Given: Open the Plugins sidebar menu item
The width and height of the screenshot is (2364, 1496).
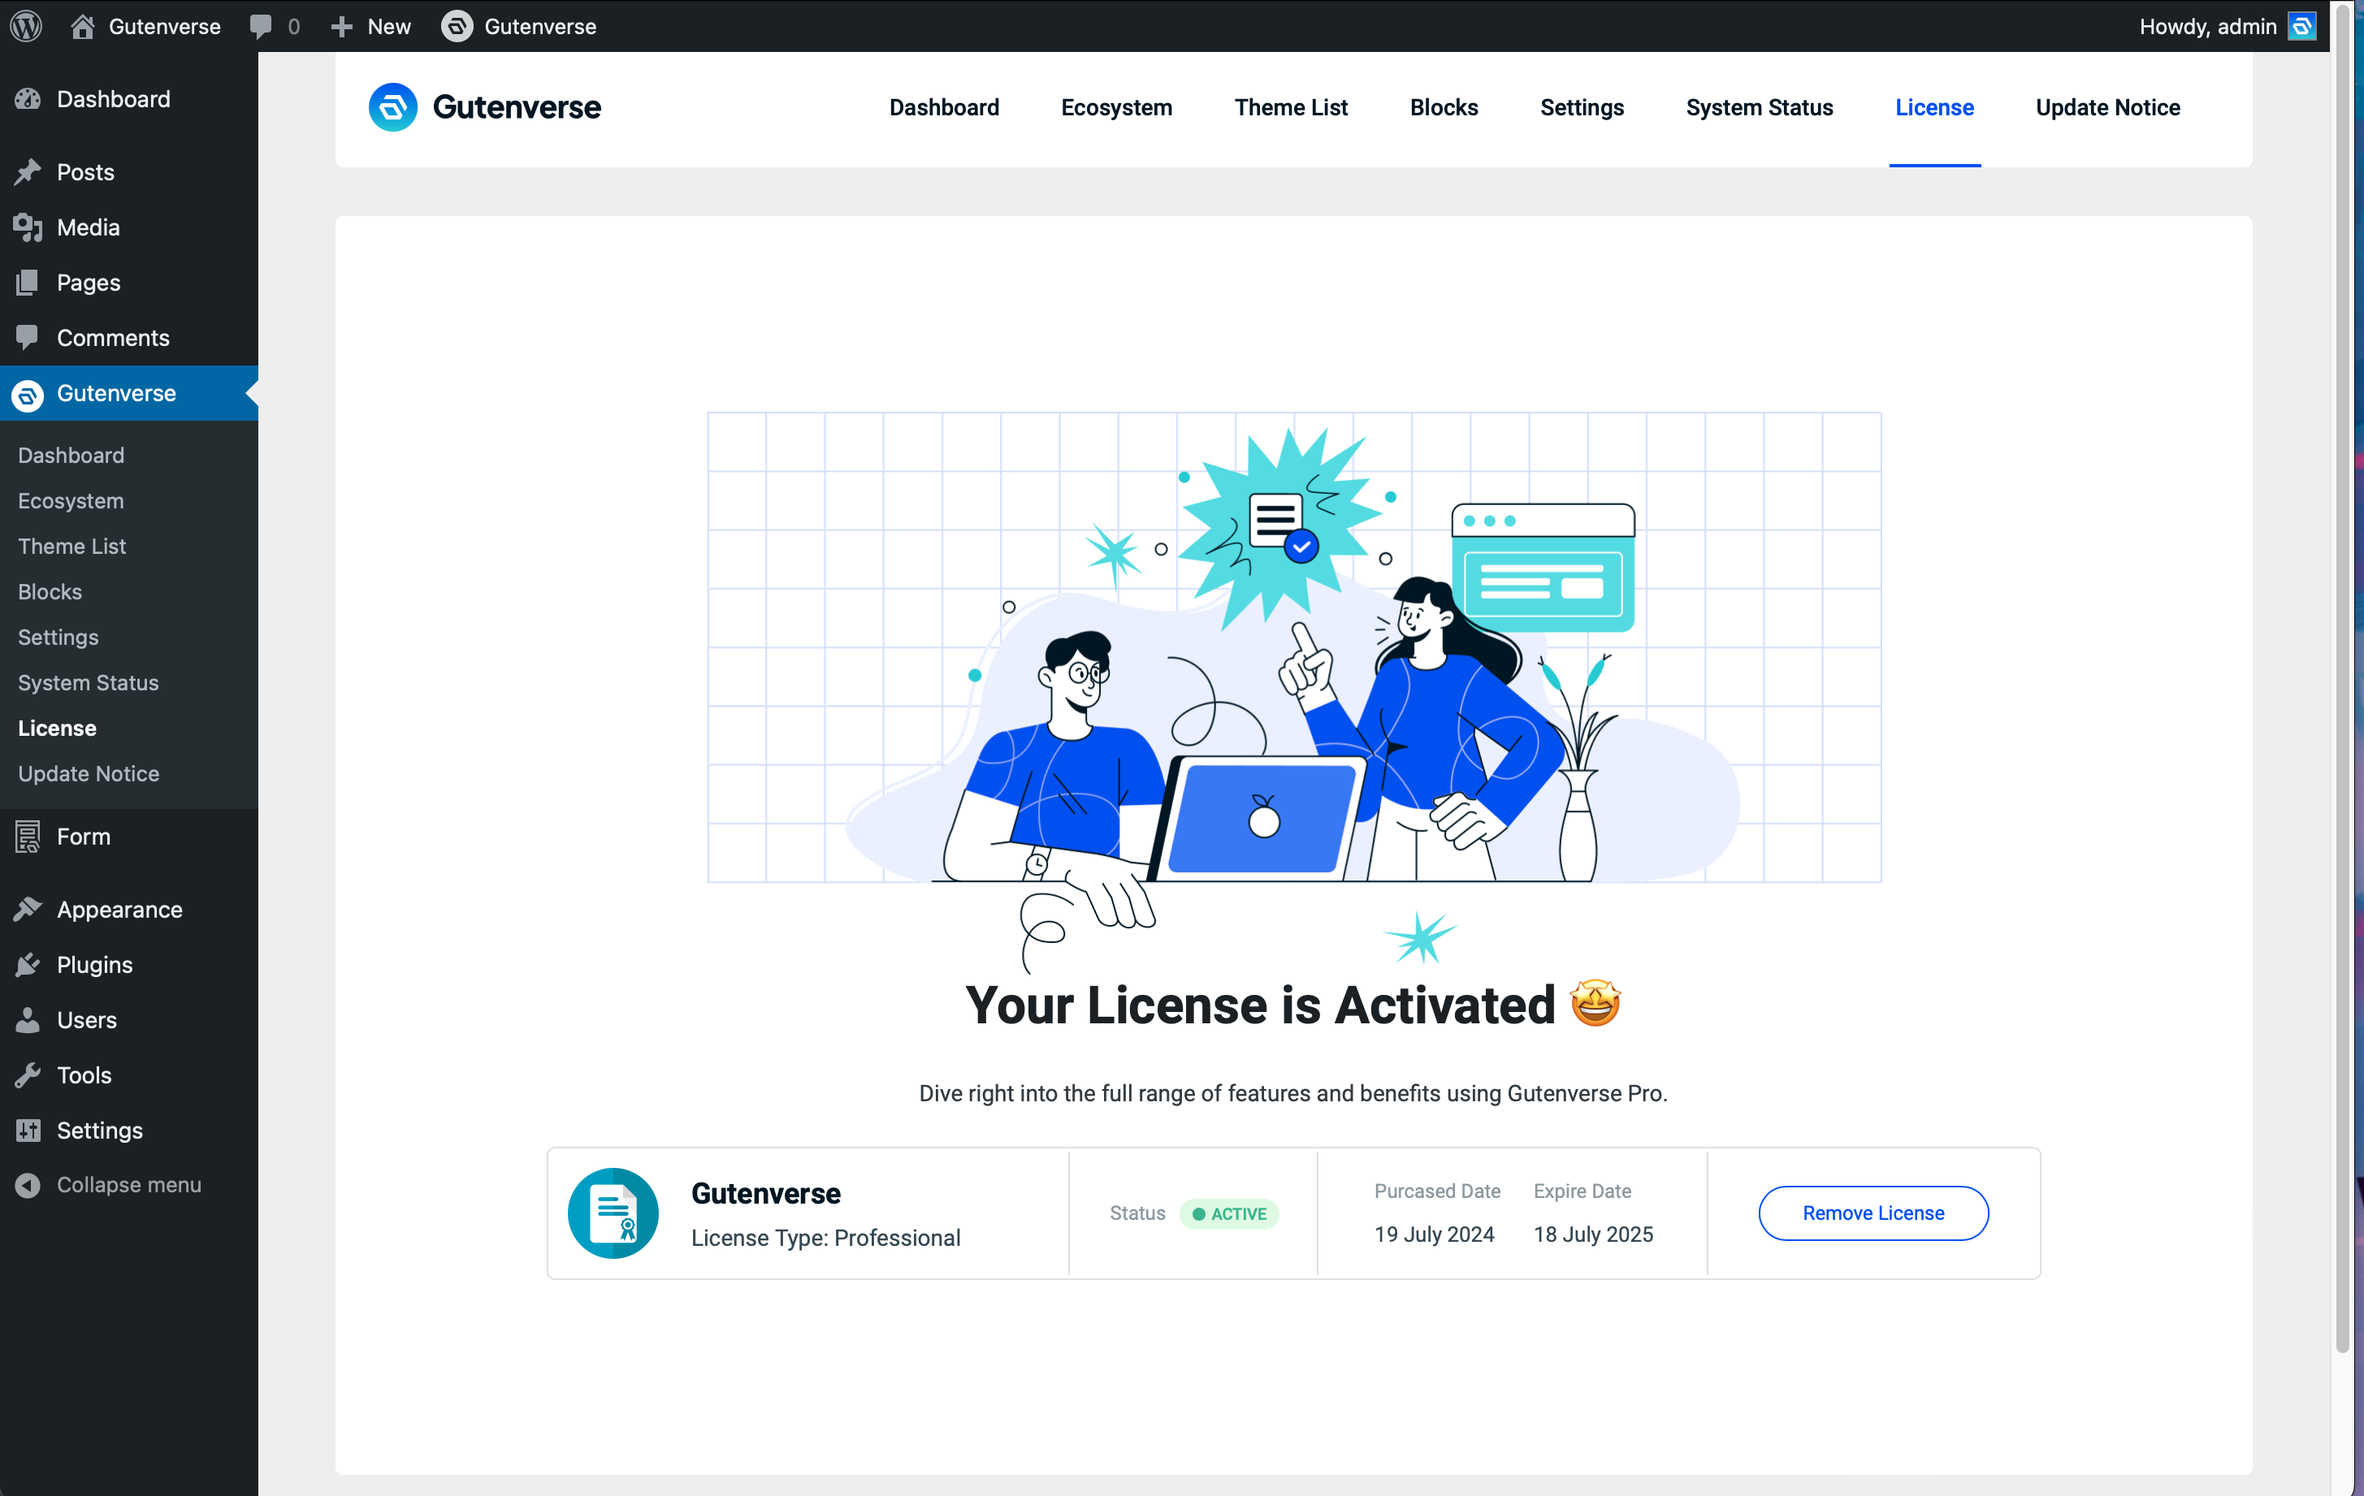Looking at the screenshot, I should [x=94, y=964].
